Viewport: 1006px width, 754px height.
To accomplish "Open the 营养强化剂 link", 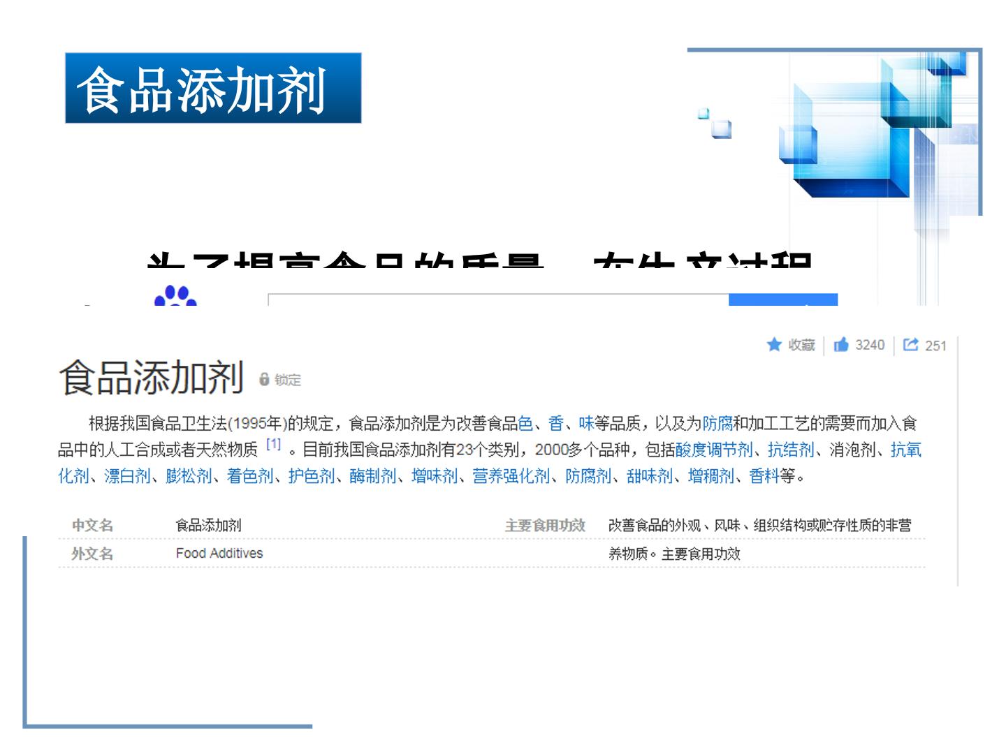I will click(511, 476).
